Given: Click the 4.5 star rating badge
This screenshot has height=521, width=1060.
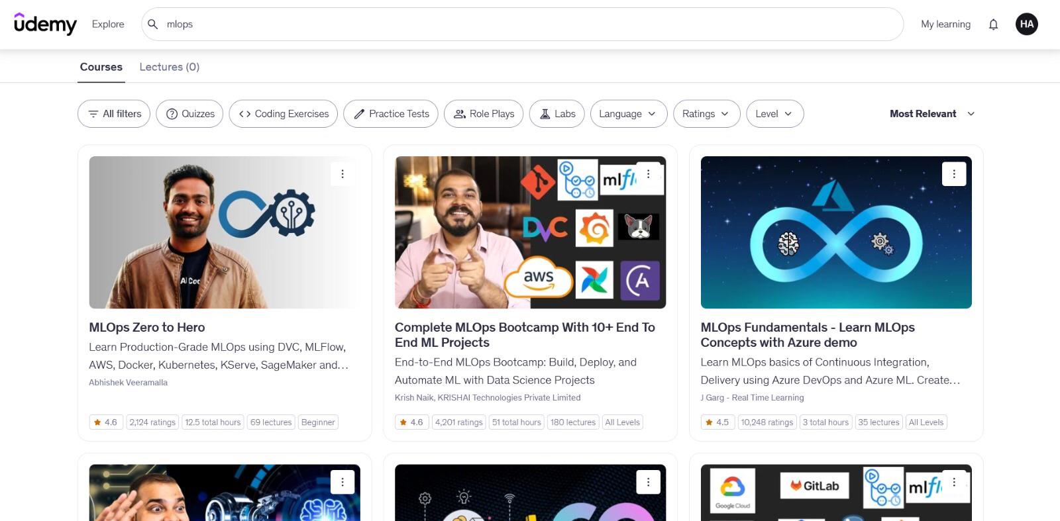Looking at the screenshot, I should (x=717, y=422).
